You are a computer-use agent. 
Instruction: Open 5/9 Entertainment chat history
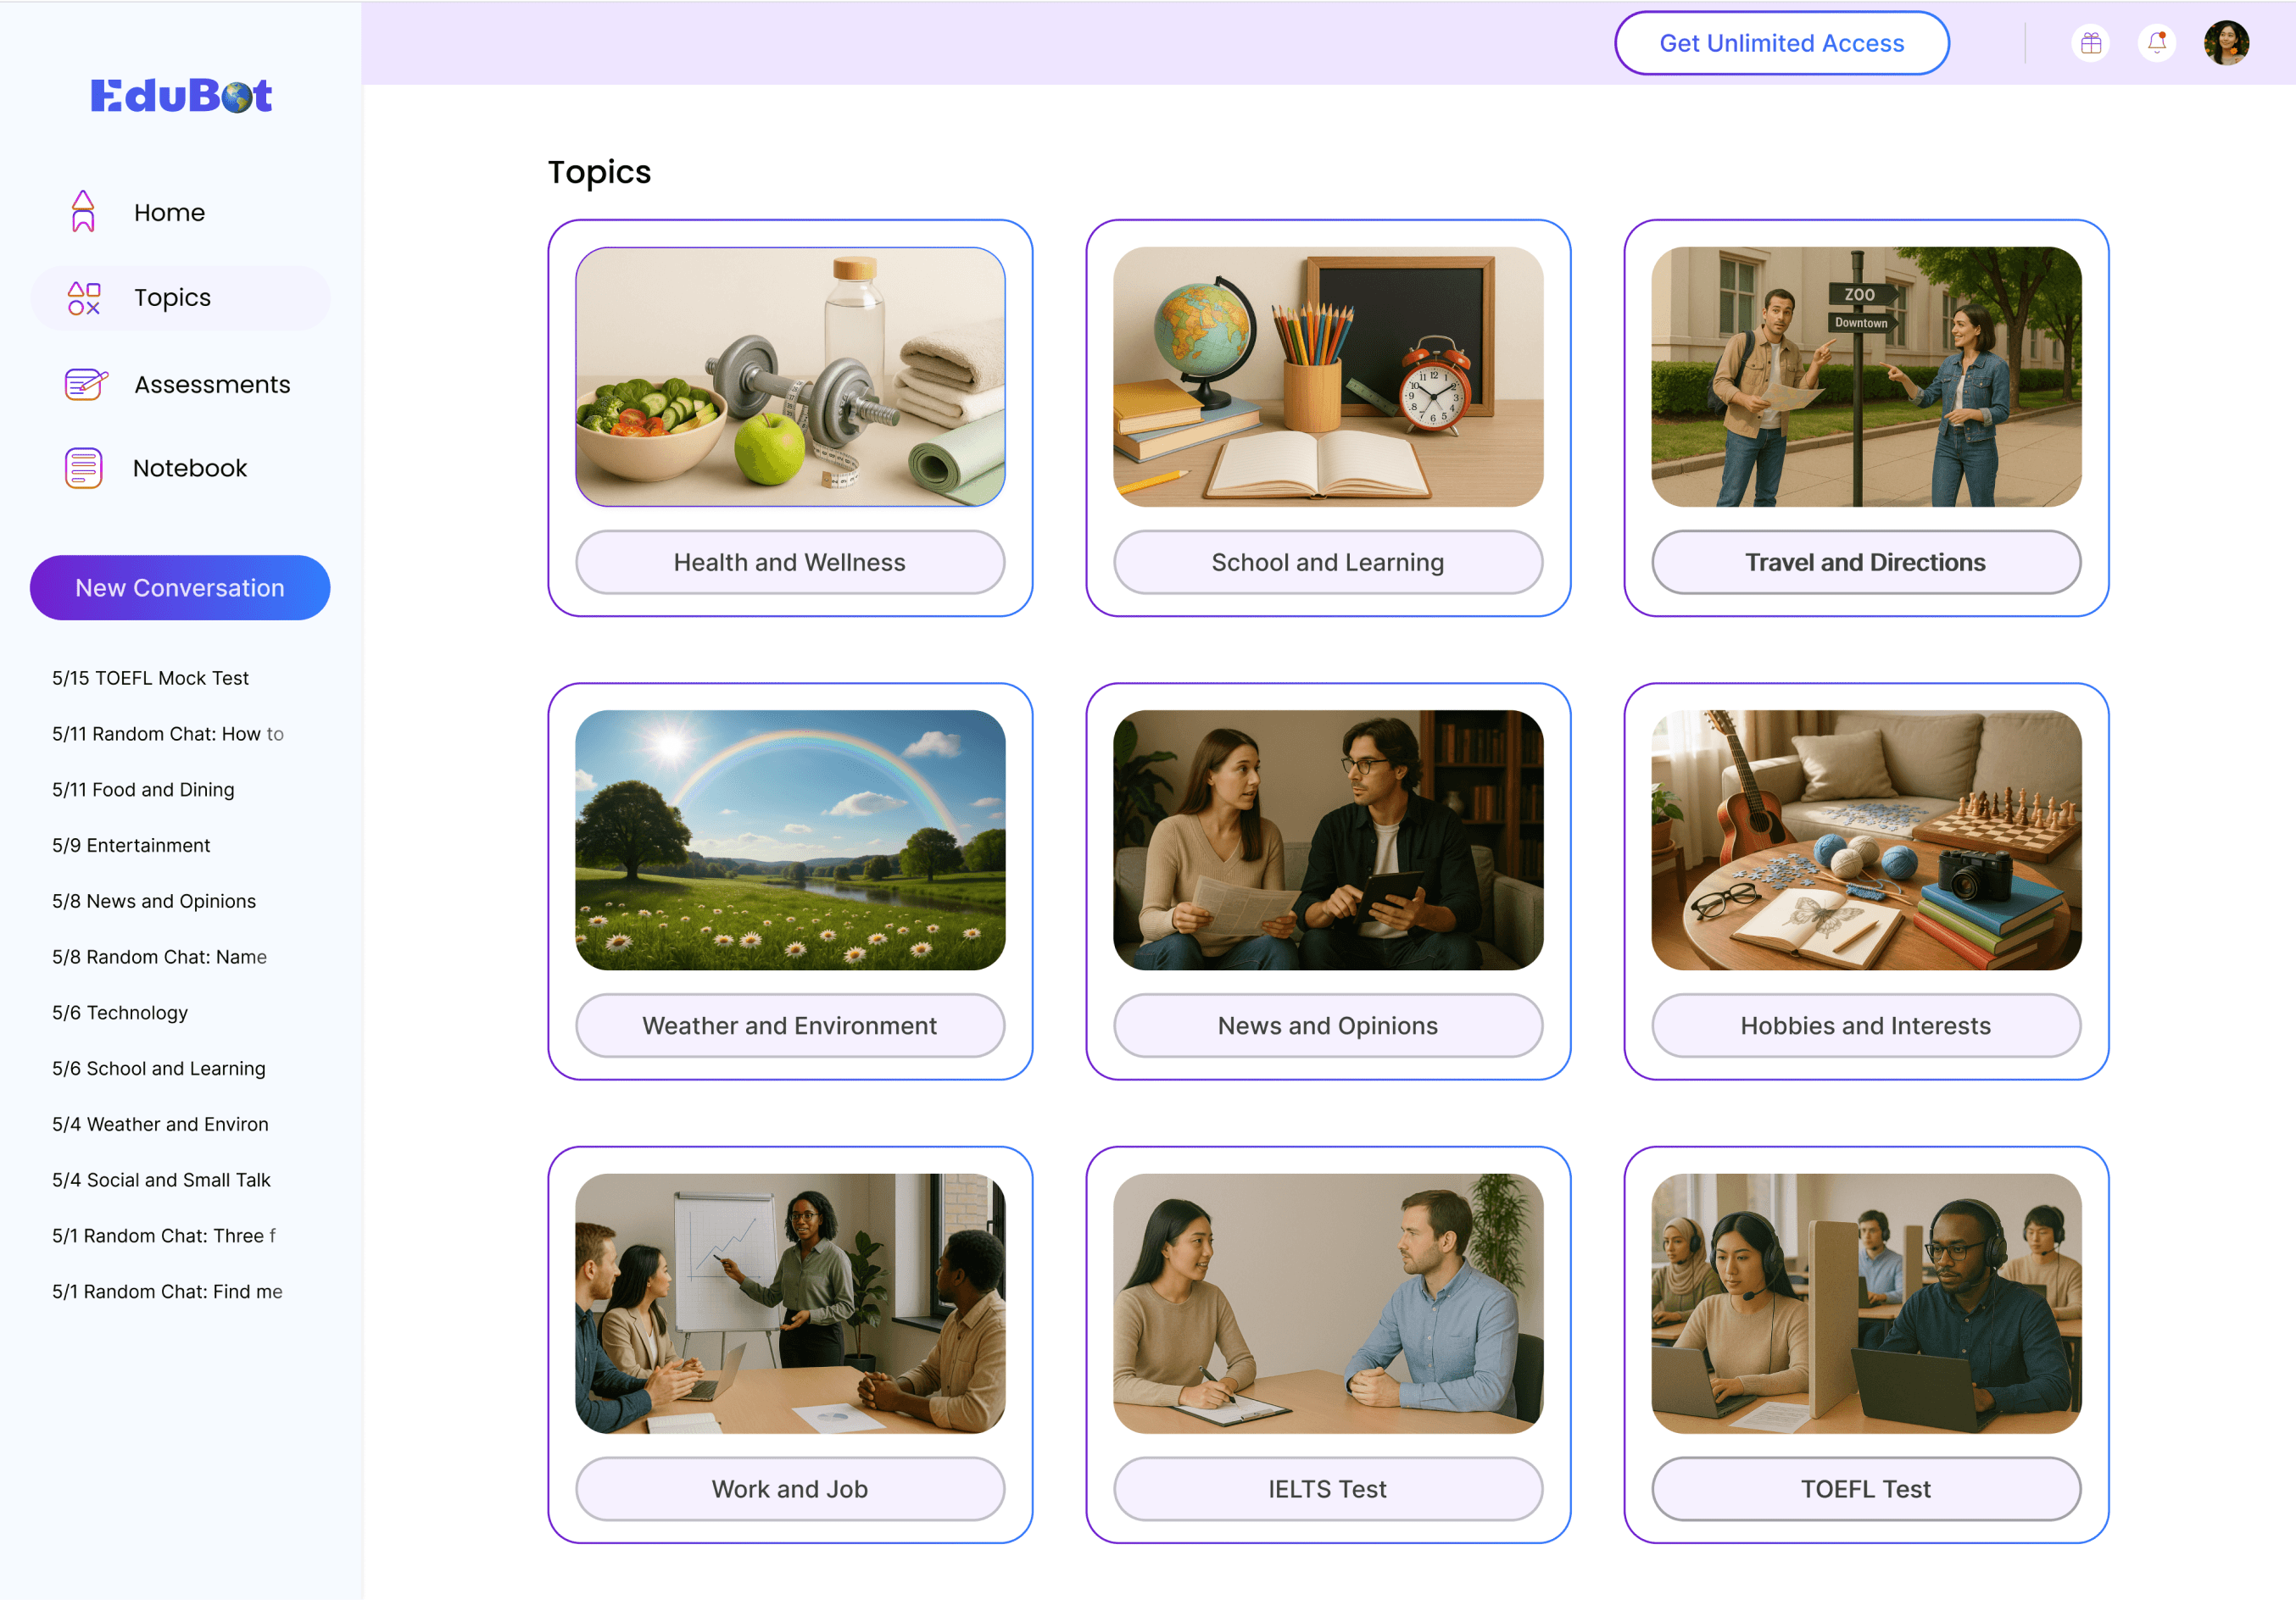coord(131,844)
